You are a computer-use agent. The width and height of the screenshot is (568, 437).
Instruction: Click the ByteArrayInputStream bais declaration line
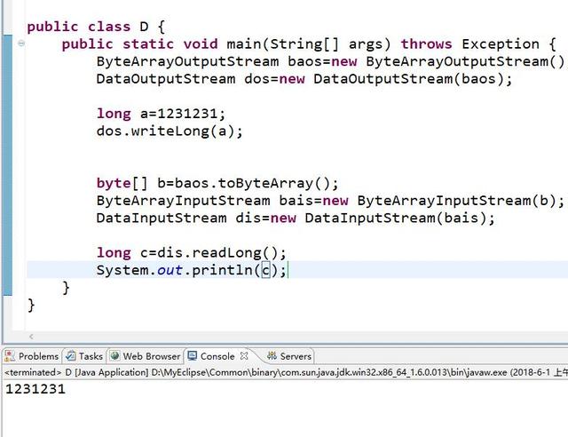(330, 201)
